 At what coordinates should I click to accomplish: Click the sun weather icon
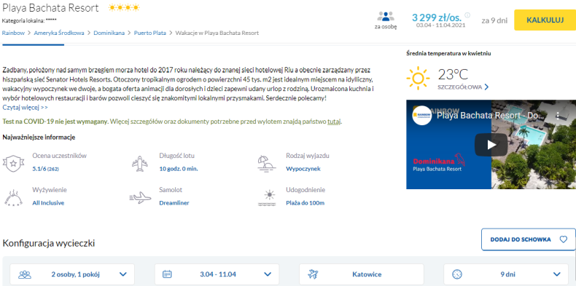tap(418, 79)
